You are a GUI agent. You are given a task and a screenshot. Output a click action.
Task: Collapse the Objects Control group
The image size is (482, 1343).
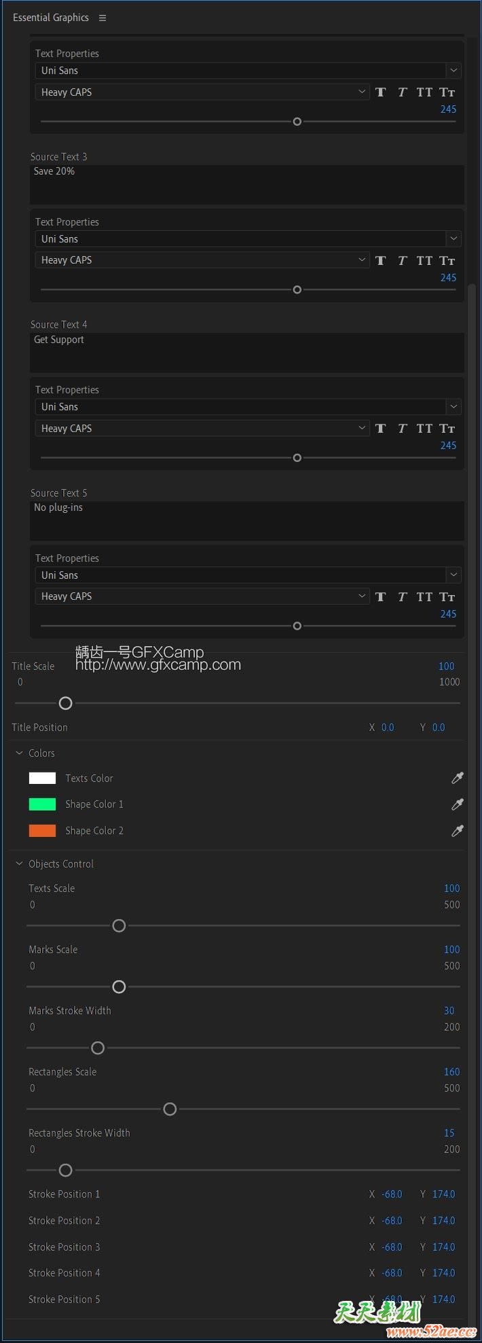click(x=19, y=863)
